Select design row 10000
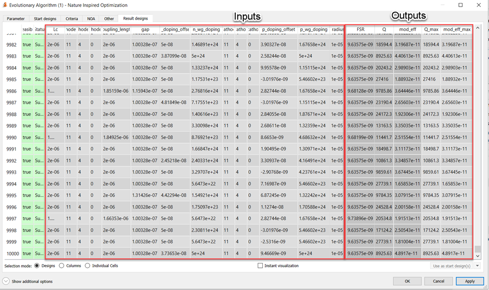This screenshot has height=290, width=489. (12, 253)
